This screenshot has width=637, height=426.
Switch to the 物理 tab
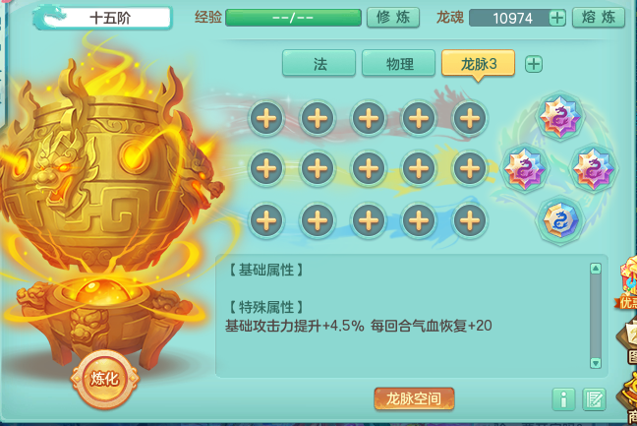398,63
